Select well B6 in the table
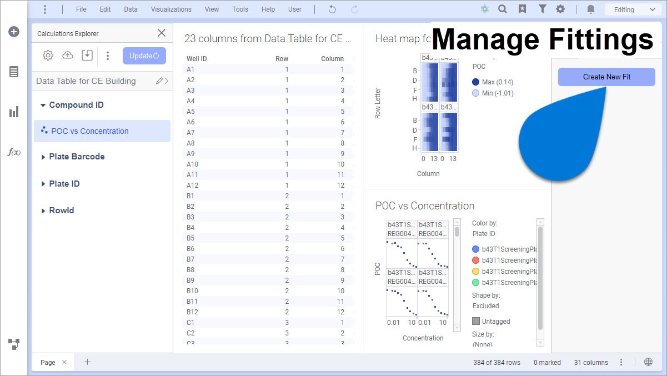Viewport: 667px width, 376px height. click(190, 249)
